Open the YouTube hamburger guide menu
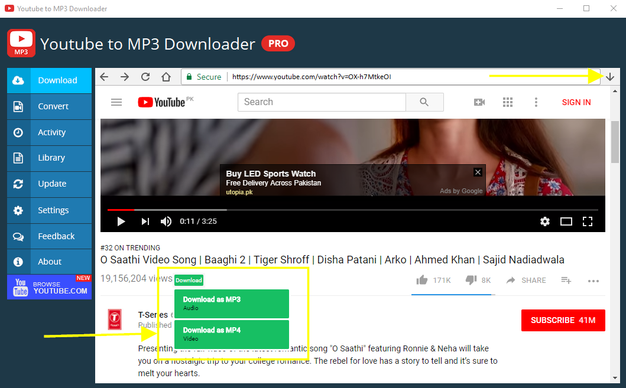626x388 pixels. [116, 103]
